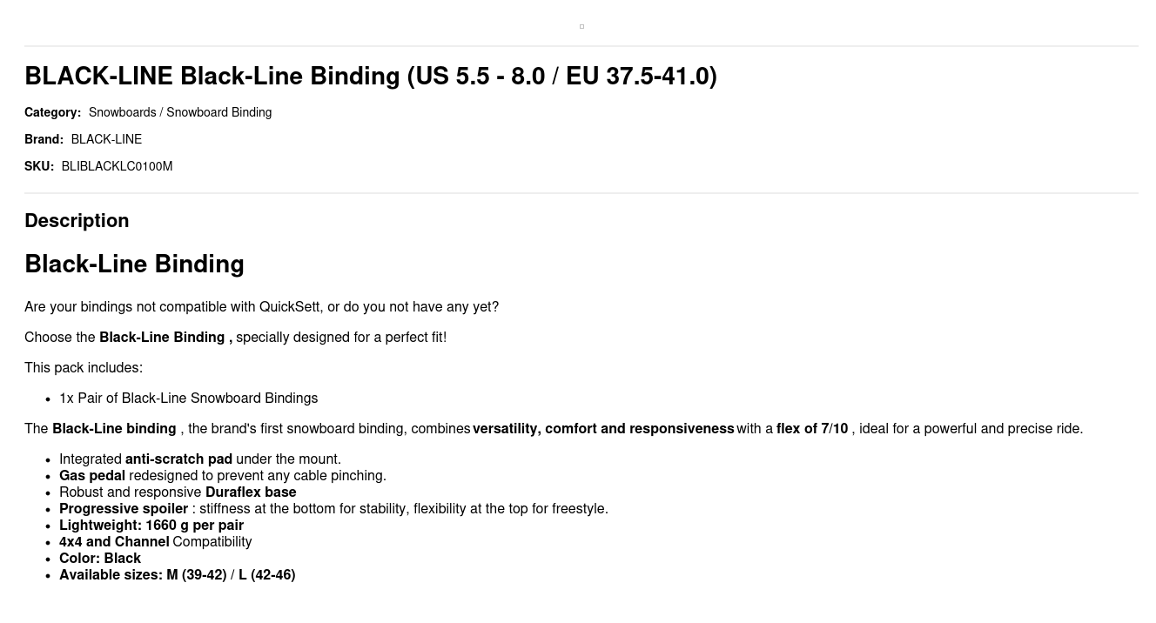The height and width of the screenshot is (623, 1156).
Task: Click the 'flex of 7/10' text
Action: point(811,429)
